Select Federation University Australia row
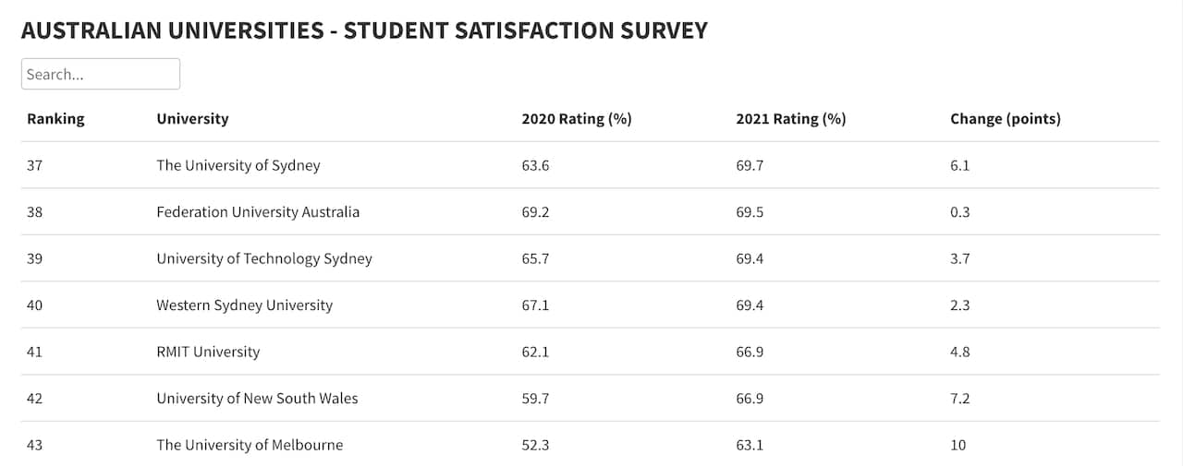Screen dimensions: 1183x466 pyautogui.click(x=258, y=212)
